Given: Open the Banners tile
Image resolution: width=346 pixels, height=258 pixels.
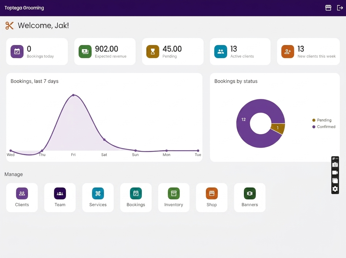Looking at the screenshot, I should pos(250,198).
